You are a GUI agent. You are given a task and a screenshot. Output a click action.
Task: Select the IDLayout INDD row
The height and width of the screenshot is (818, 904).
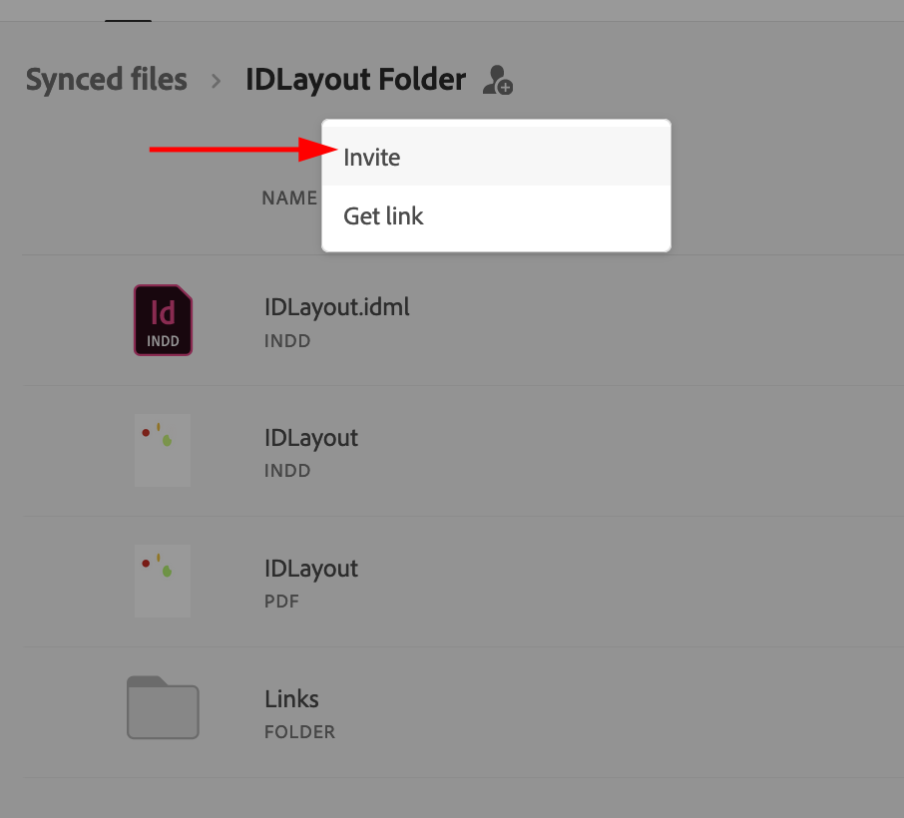(311, 438)
